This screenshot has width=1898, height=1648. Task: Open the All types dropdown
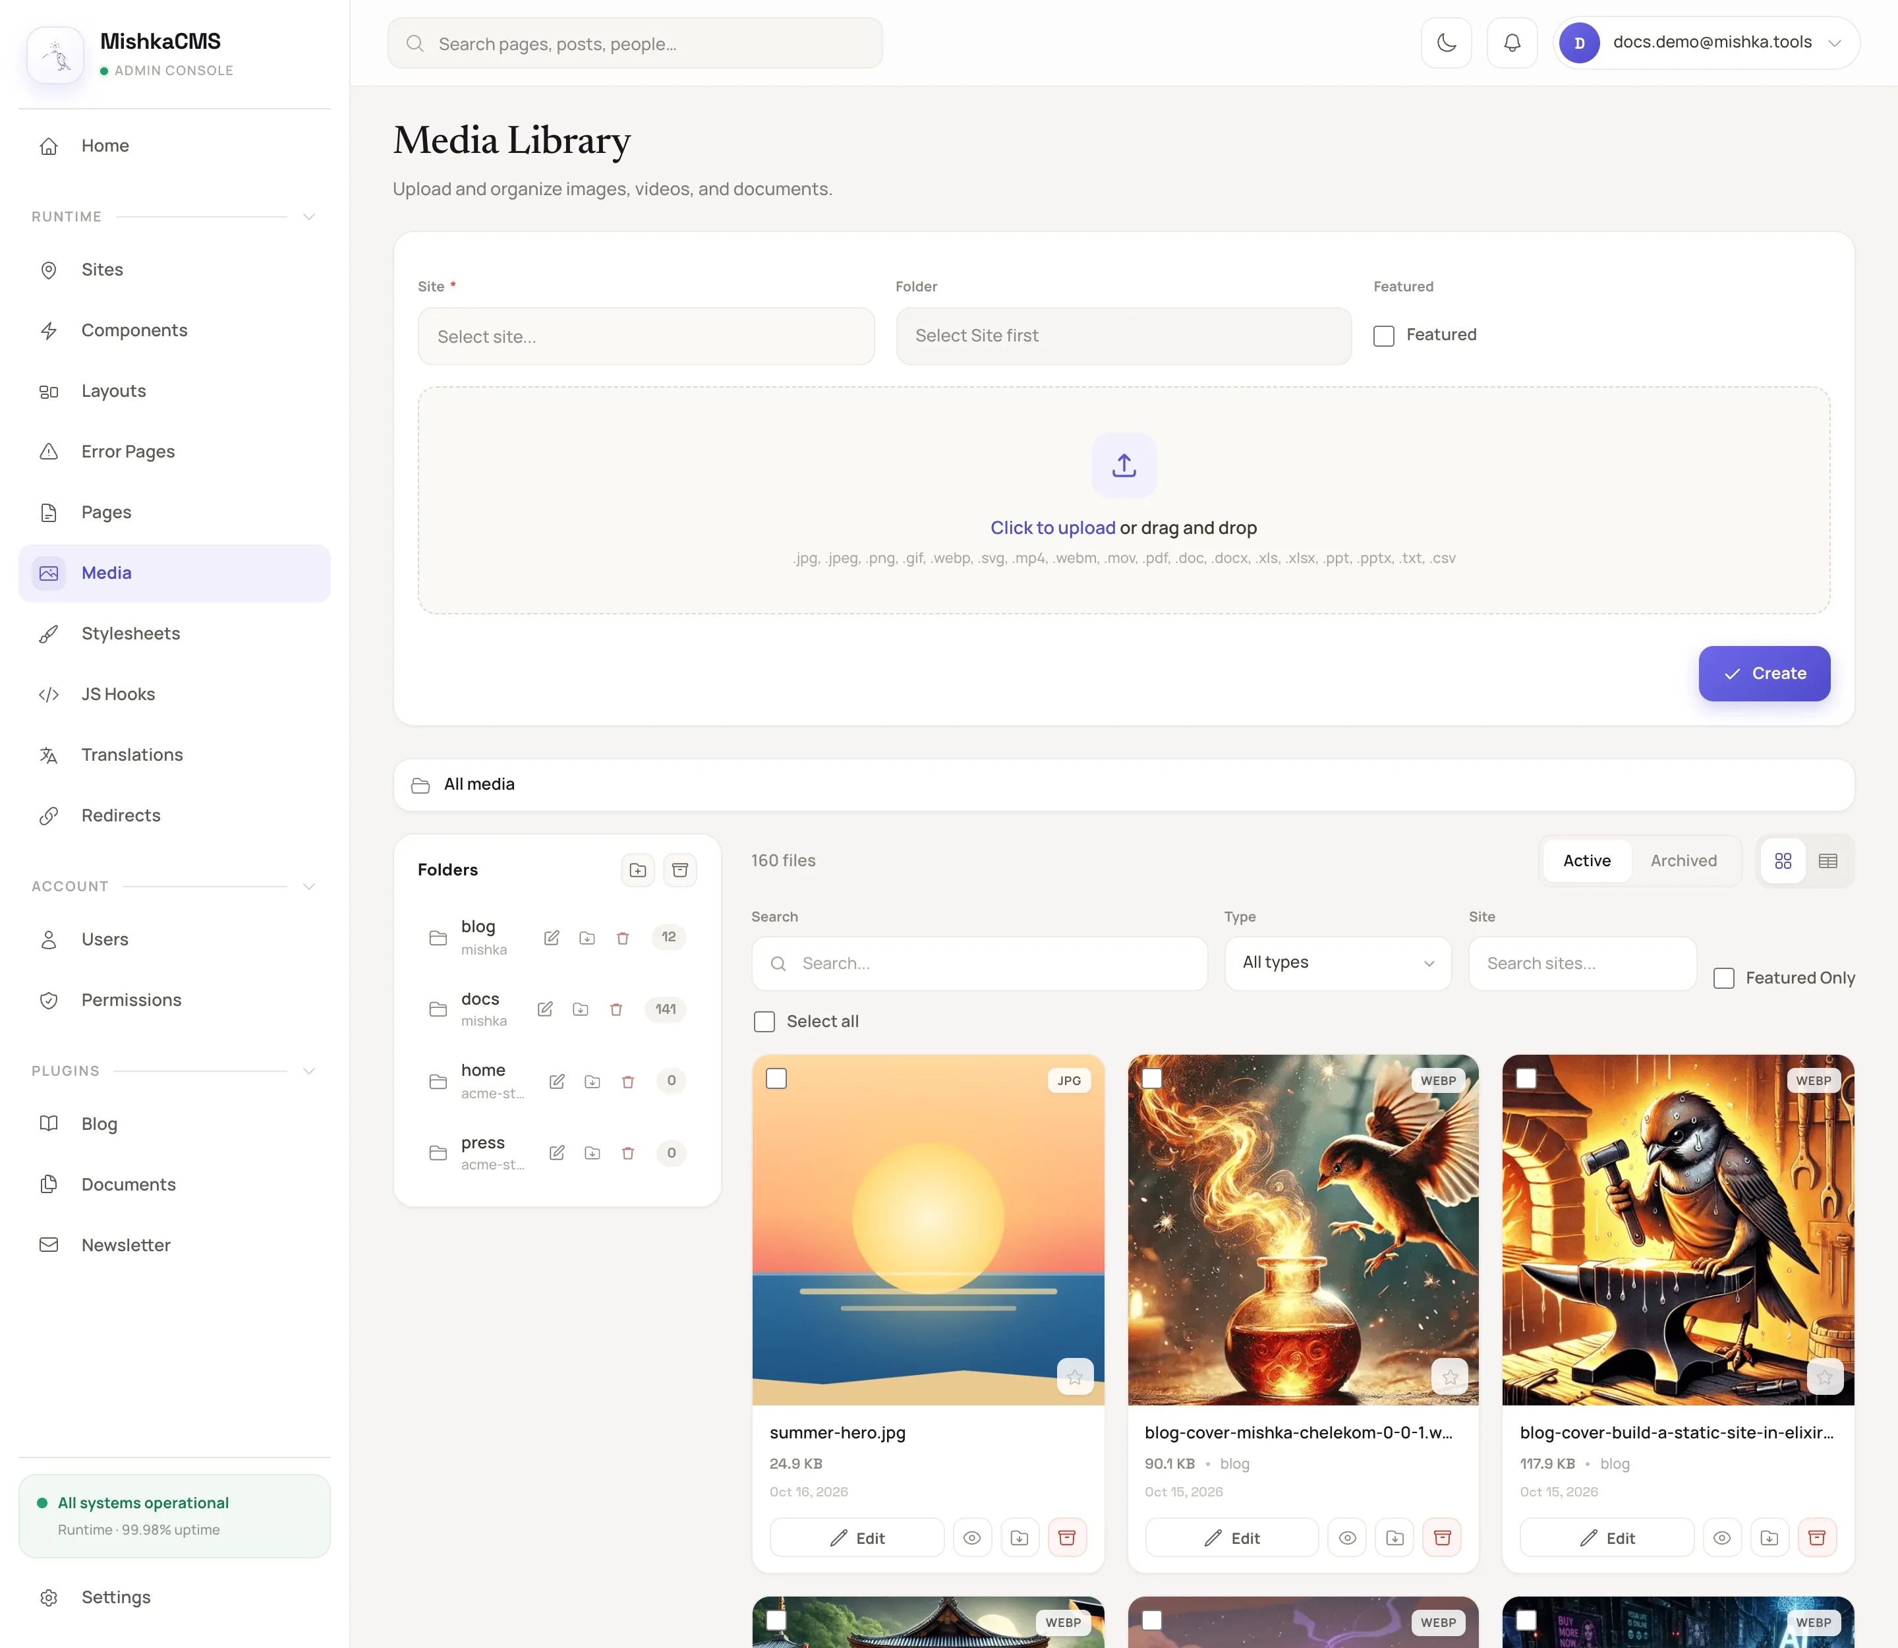tap(1338, 963)
